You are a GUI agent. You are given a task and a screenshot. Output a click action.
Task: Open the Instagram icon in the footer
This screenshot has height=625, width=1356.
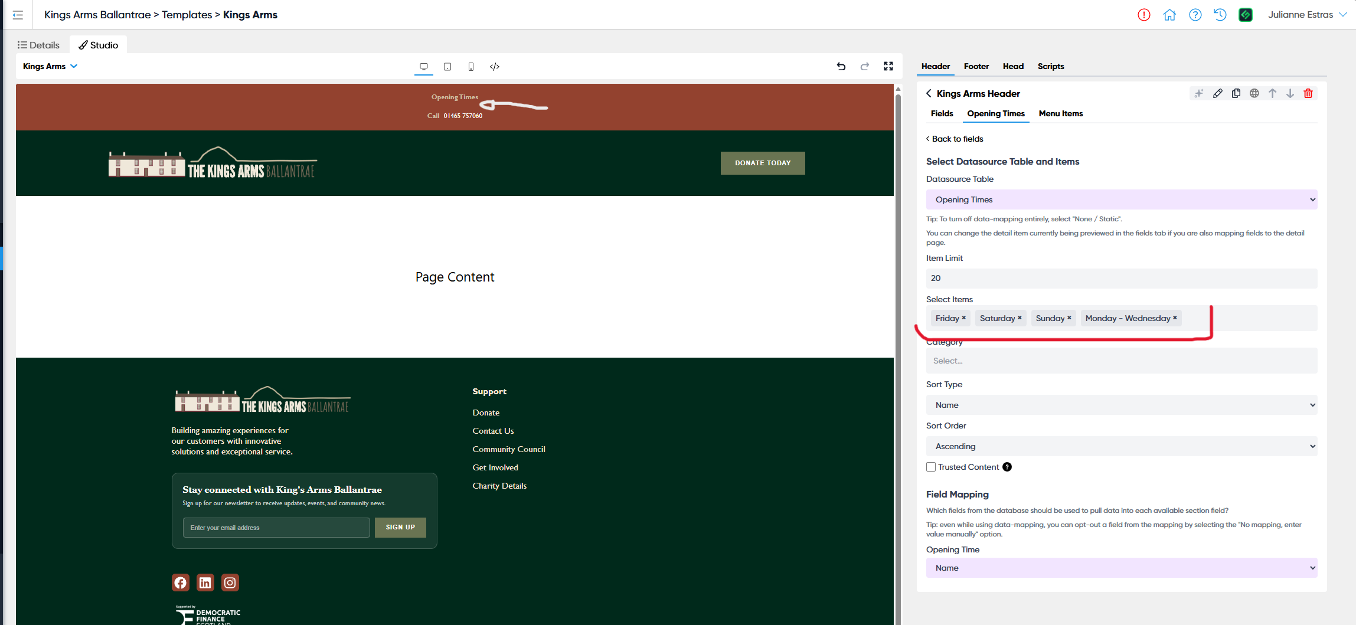[230, 583]
